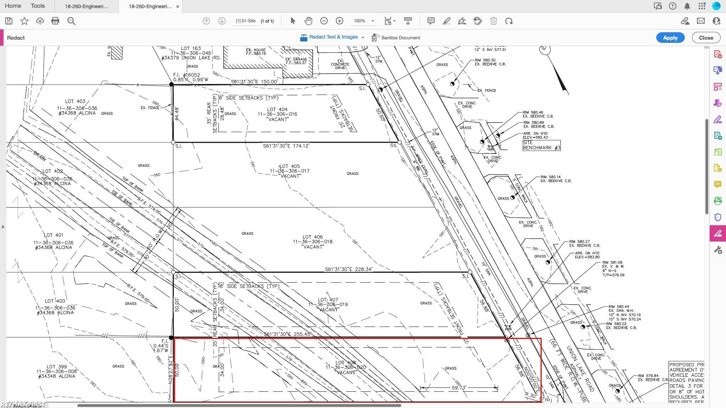Expand Redact Text & Images dropdown arrow
This screenshot has height=408, width=726.
(x=363, y=37)
